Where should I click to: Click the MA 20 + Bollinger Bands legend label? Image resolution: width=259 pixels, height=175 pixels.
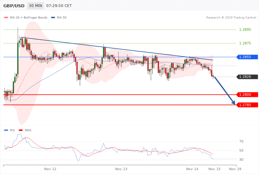click(29, 17)
